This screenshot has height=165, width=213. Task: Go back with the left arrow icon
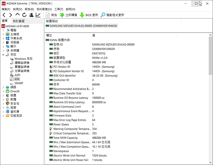pyautogui.click(x=4, y=15)
